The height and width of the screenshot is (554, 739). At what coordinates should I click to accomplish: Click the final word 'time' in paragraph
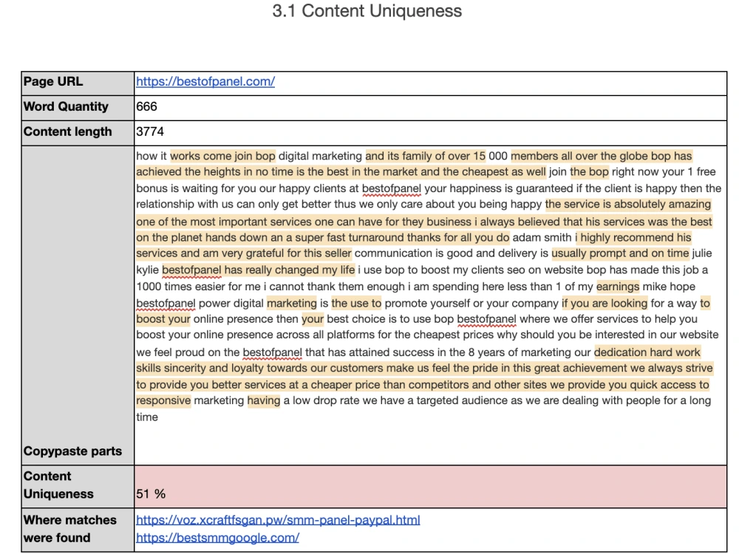coord(147,417)
